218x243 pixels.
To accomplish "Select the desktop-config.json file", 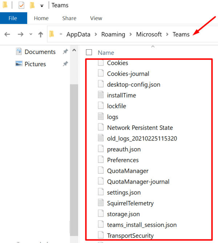I will 134,85.
